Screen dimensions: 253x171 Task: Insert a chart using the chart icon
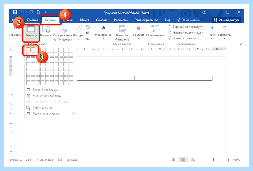click(x=88, y=33)
